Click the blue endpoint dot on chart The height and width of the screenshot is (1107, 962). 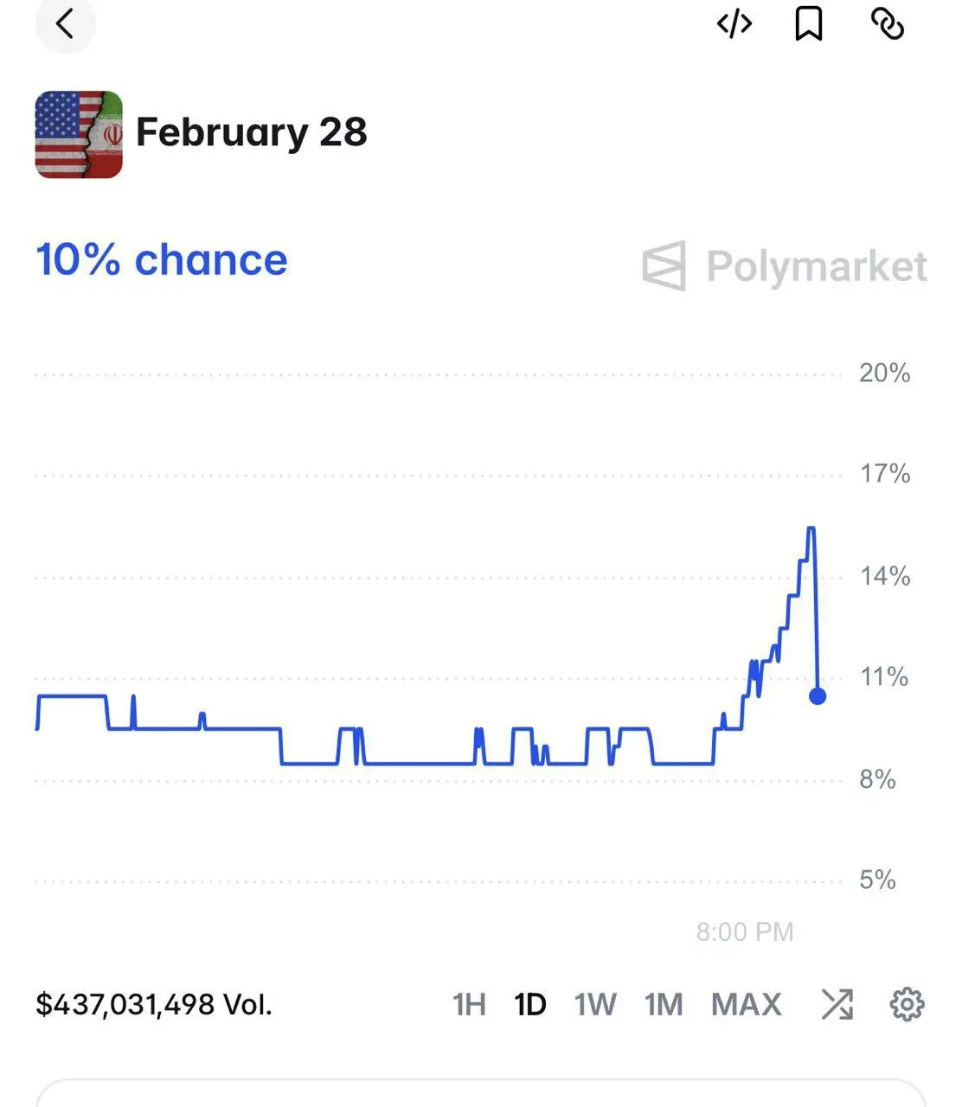click(x=818, y=695)
